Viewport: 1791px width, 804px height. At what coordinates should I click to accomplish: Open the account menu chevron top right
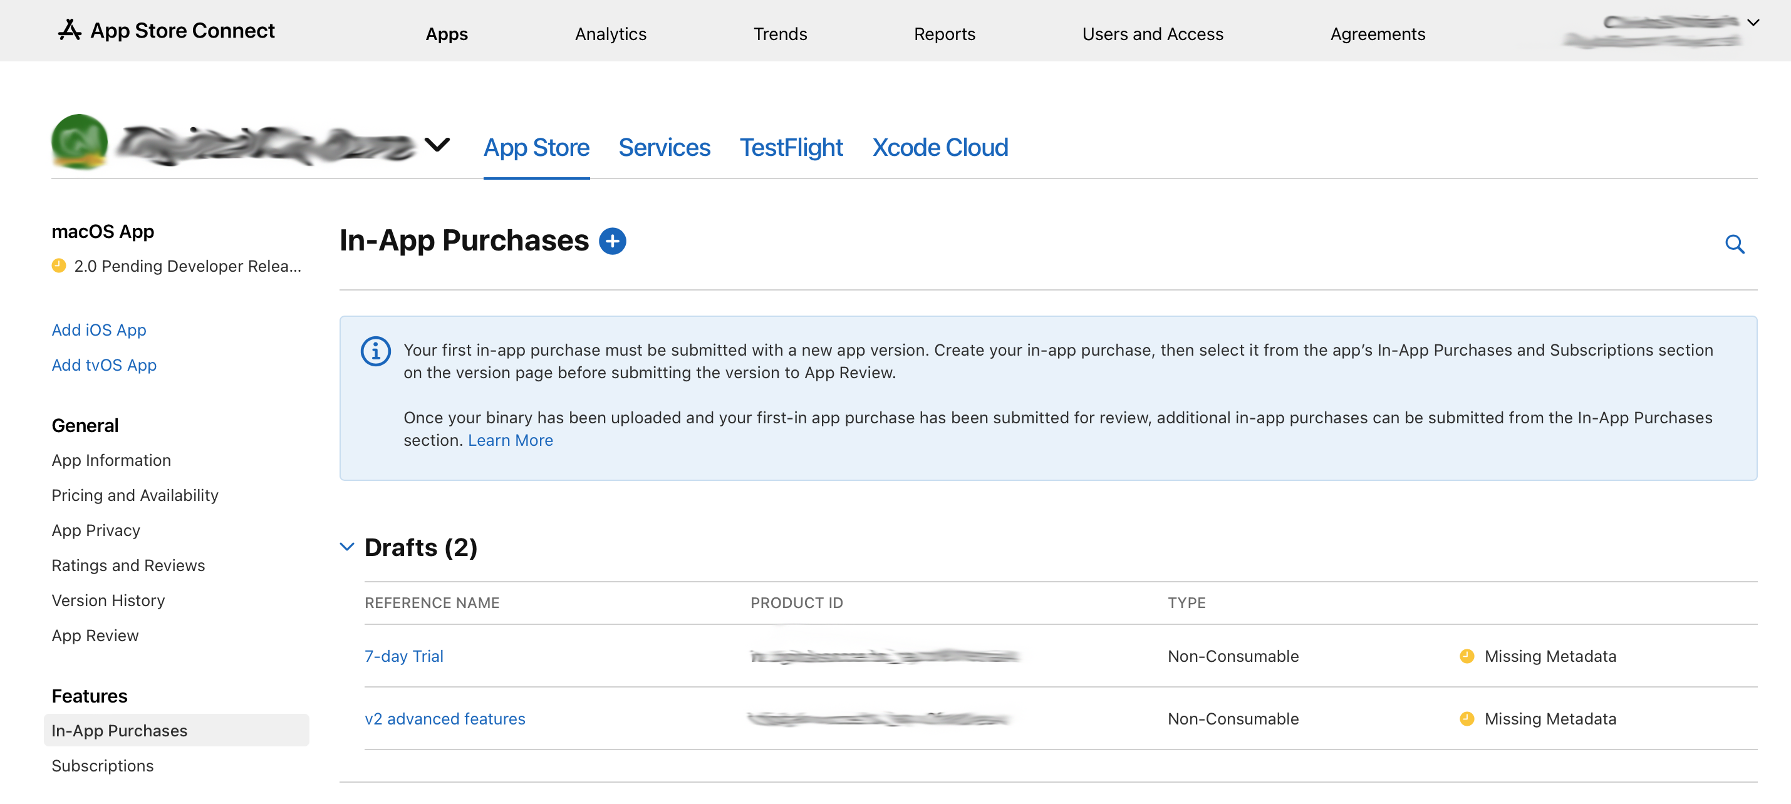pyautogui.click(x=1753, y=23)
